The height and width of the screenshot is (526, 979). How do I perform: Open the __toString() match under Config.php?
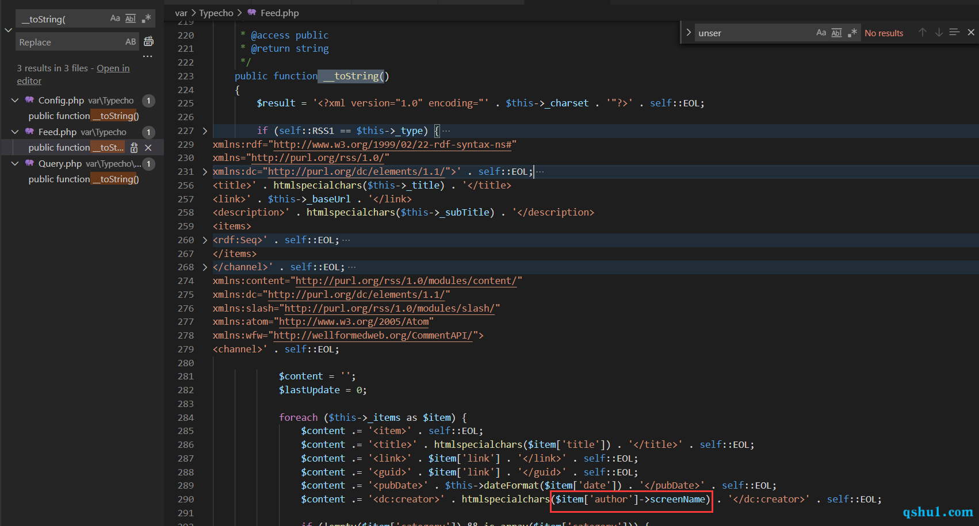pos(83,116)
